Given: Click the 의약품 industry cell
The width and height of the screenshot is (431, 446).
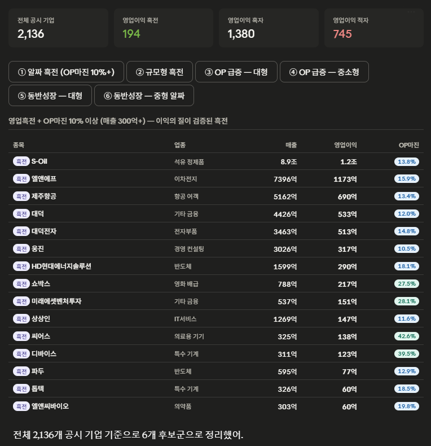Looking at the screenshot, I should coord(183,406).
